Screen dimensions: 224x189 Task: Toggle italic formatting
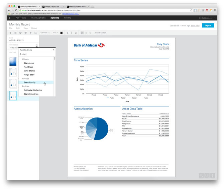(72, 33)
